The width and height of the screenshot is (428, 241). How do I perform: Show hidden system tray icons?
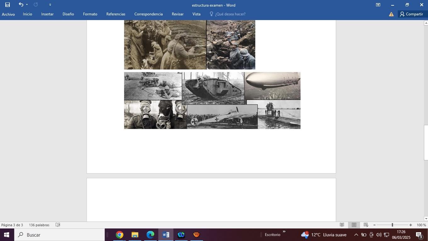pyautogui.click(x=356, y=235)
